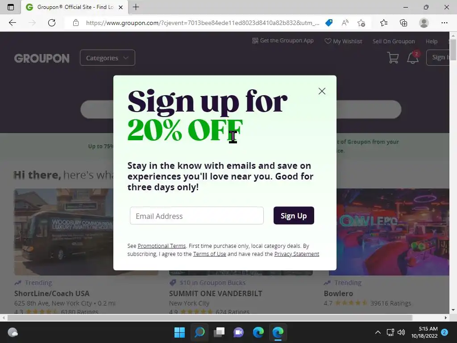Open the Collections icon in browser toolbar

pyautogui.click(x=403, y=23)
